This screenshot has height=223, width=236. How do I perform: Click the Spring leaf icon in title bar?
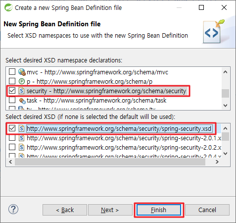pyautogui.click(x=8, y=7)
